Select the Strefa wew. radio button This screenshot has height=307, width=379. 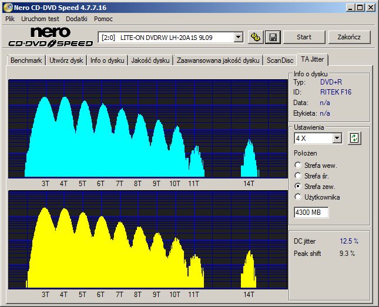(298, 165)
